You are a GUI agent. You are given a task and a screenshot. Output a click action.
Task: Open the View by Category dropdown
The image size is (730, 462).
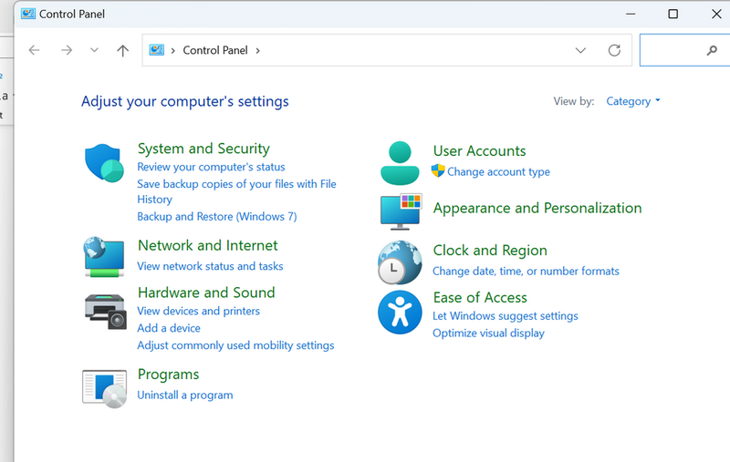click(632, 101)
